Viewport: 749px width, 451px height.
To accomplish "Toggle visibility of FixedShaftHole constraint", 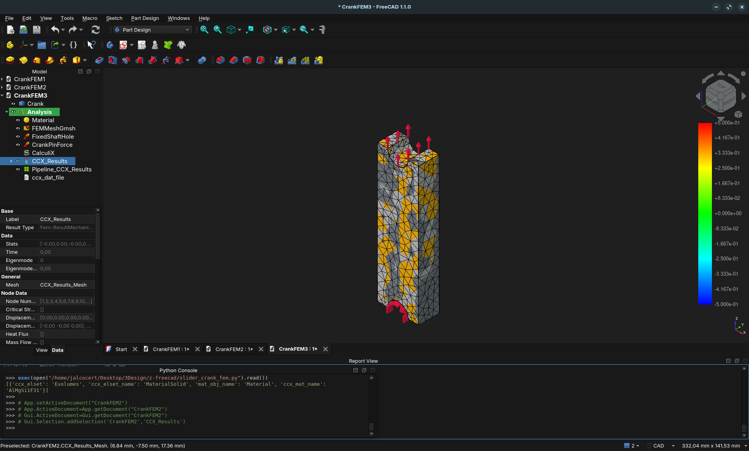I will click(18, 137).
